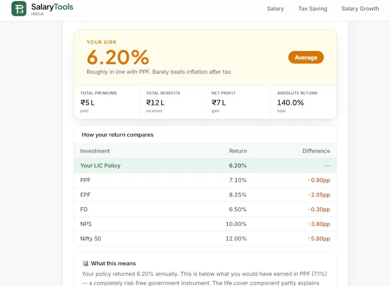Screen dimensions: 390x286
Task: Click the Absolute Return 140.0% value
Action: pyautogui.click(x=291, y=103)
